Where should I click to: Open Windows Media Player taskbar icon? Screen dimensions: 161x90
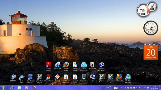pyautogui.click(x=26, y=88)
